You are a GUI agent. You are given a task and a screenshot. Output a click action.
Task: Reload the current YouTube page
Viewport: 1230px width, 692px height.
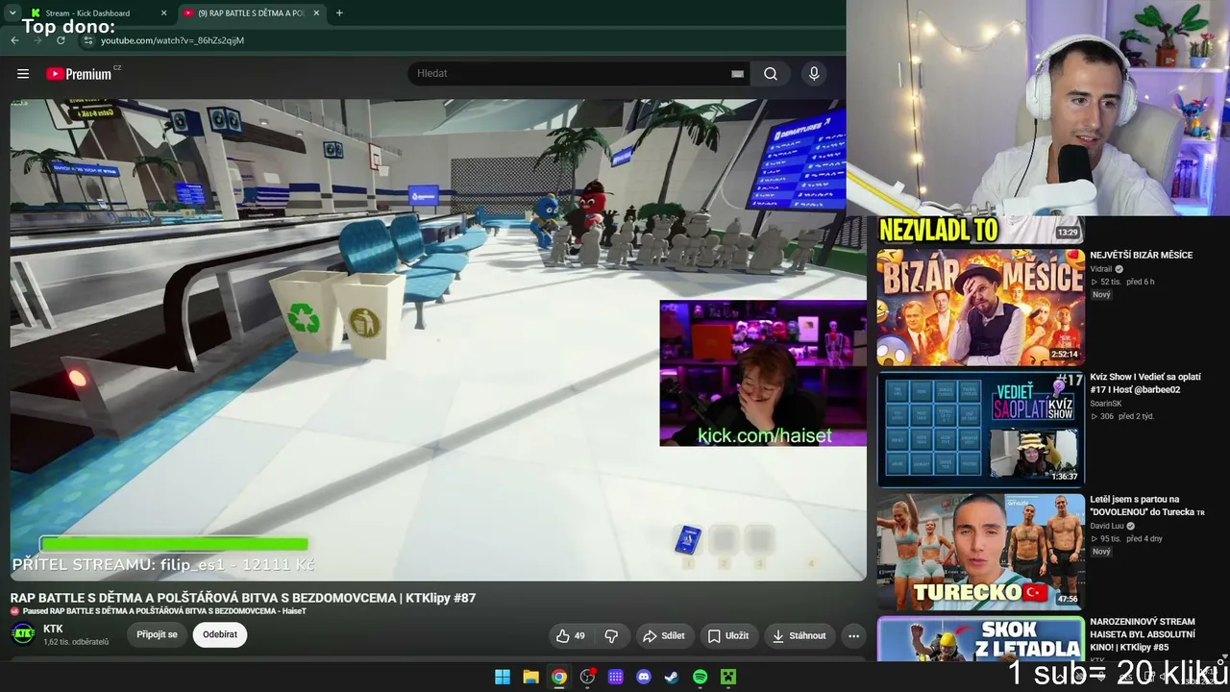pyautogui.click(x=61, y=40)
